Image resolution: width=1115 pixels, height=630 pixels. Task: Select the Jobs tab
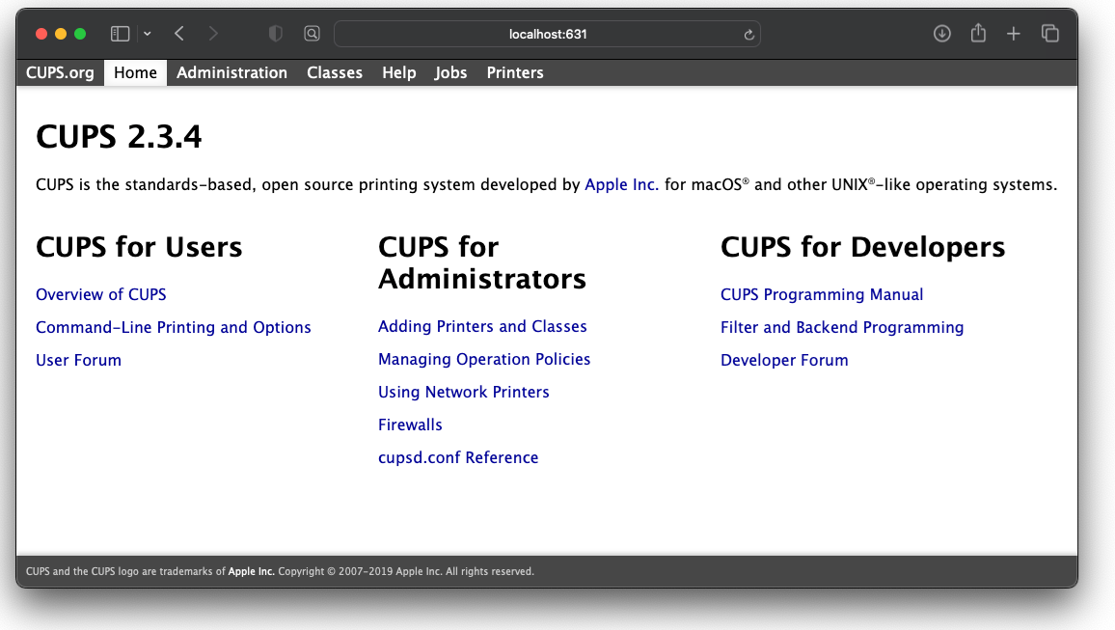(x=450, y=72)
